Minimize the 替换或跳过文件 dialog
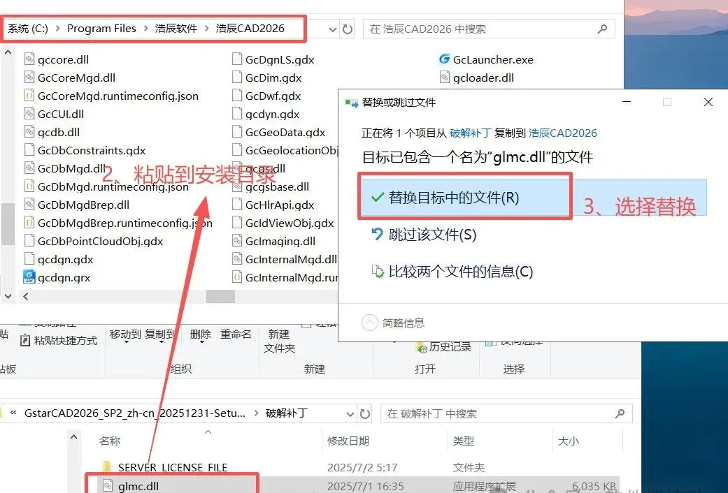 point(627,102)
